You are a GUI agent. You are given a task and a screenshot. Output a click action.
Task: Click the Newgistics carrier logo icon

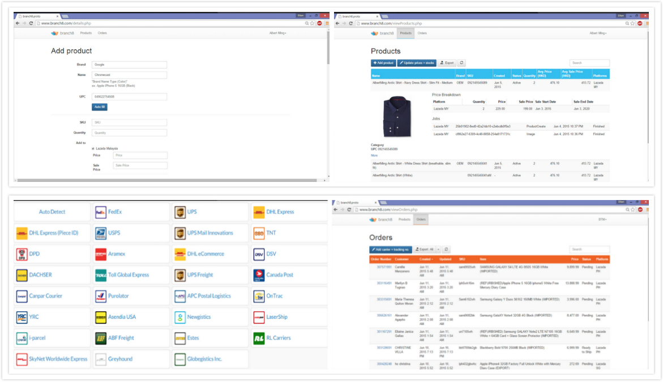180,317
